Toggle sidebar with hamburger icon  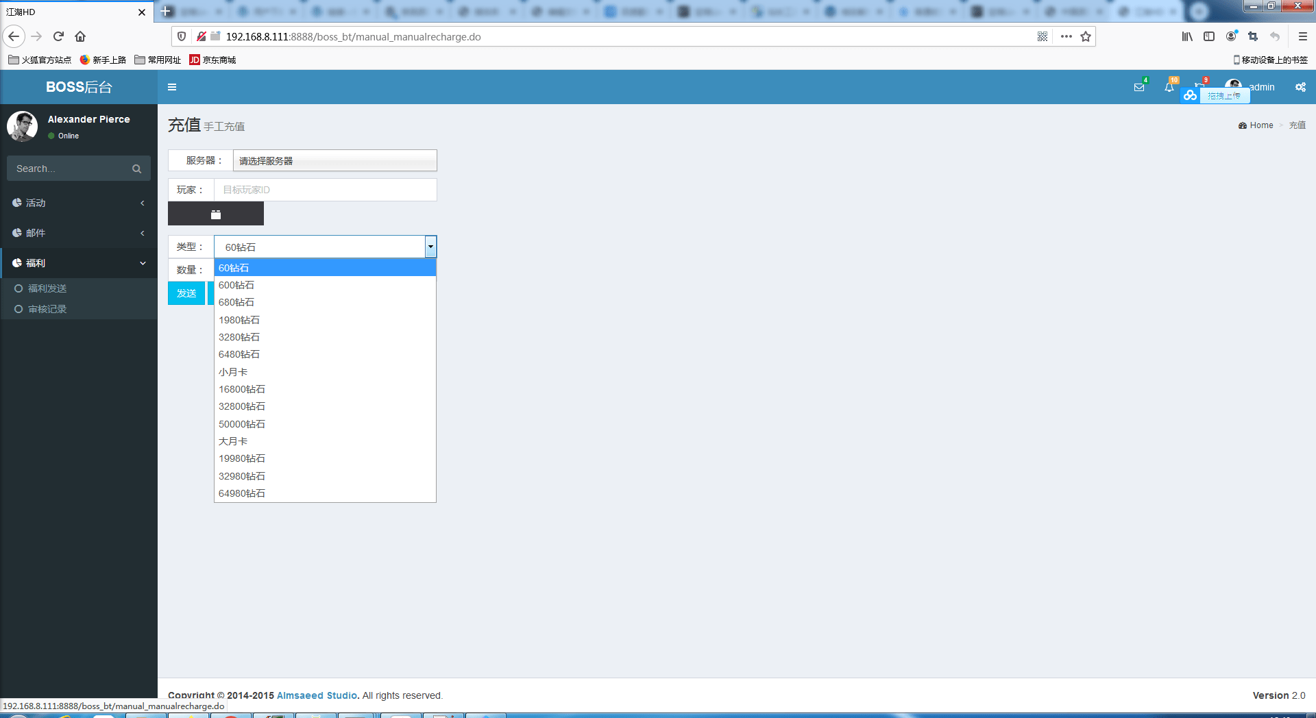[x=172, y=87]
